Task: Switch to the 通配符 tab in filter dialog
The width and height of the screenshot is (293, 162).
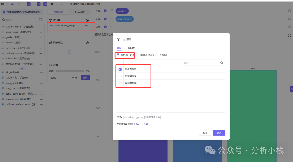Action: tap(131, 48)
